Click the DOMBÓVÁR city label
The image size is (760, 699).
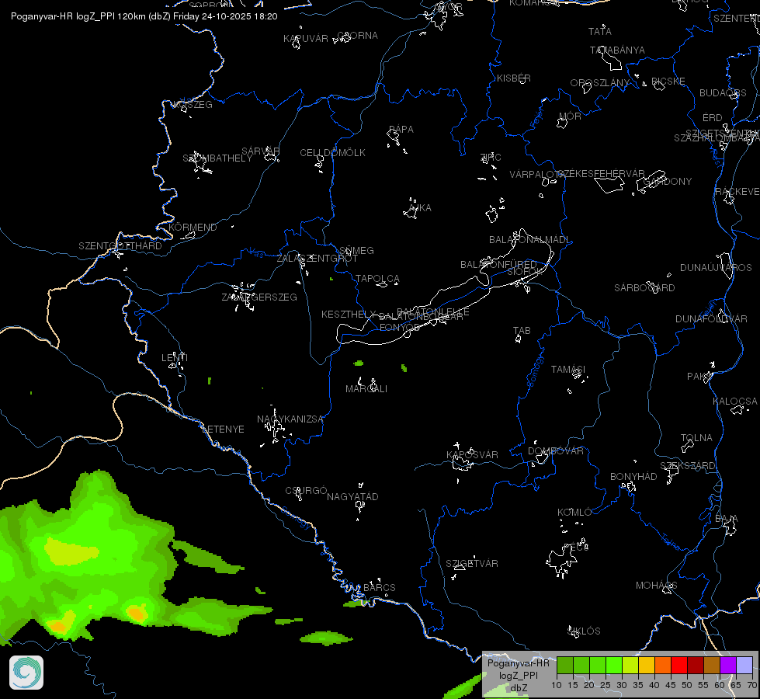point(556,450)
